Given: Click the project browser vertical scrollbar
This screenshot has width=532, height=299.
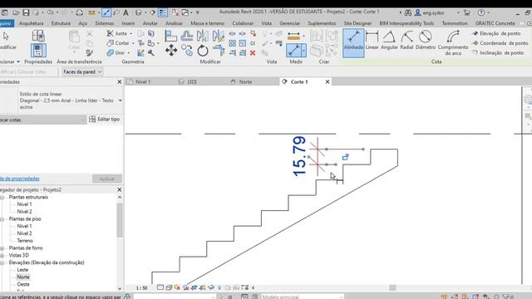Looking at the screenshot, I should 120,220.
